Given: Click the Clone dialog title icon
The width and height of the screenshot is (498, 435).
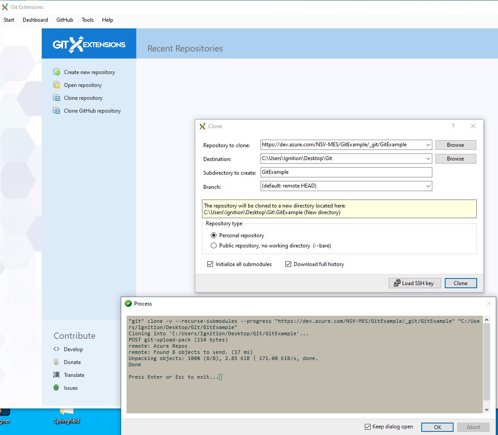Looking at the screenshot, I should [x=202, y=126].
